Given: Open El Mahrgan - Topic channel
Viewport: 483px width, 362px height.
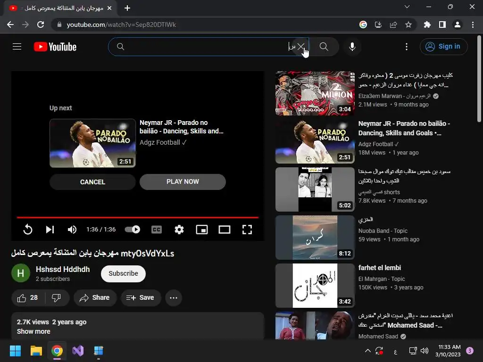Looking at the screenshot, I should point(381,279).
